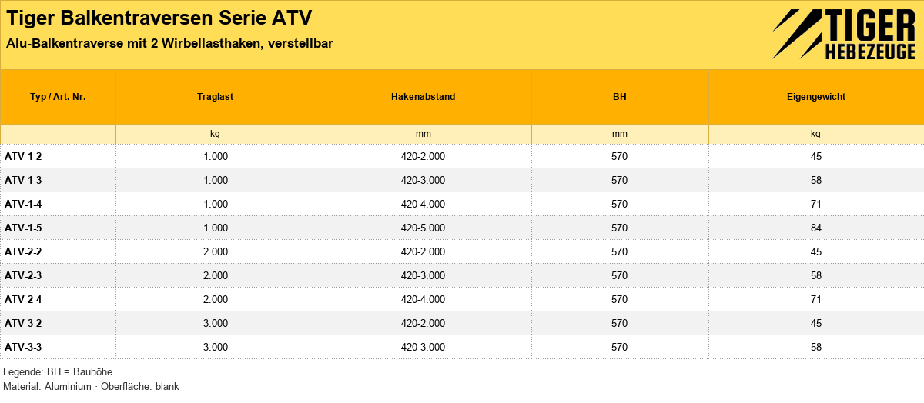Click the 84 kg Eigengewicht cell
Viewport: 924px width, 403px height.
coord(816,228)
